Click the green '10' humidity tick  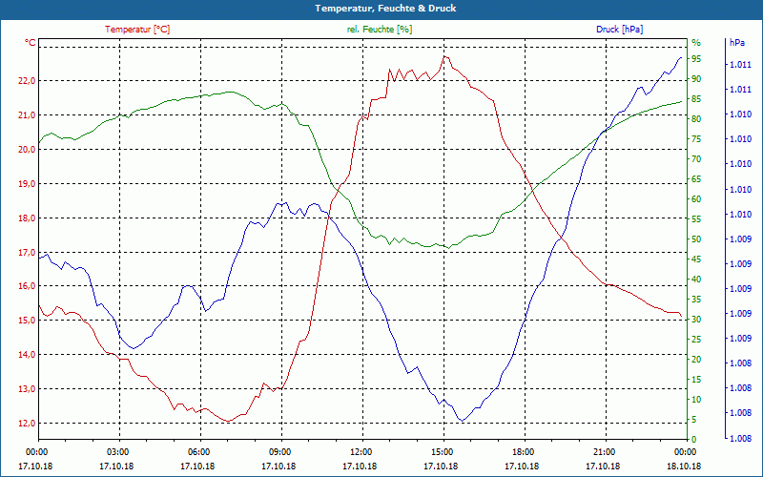[696, 400]
